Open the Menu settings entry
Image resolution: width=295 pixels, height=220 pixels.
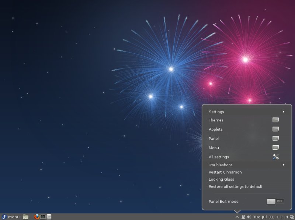tap(246, 148)
